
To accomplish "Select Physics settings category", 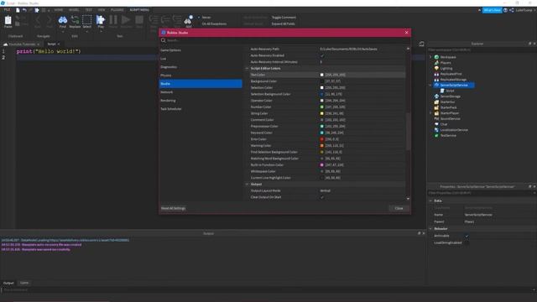I will coord(201,75).
